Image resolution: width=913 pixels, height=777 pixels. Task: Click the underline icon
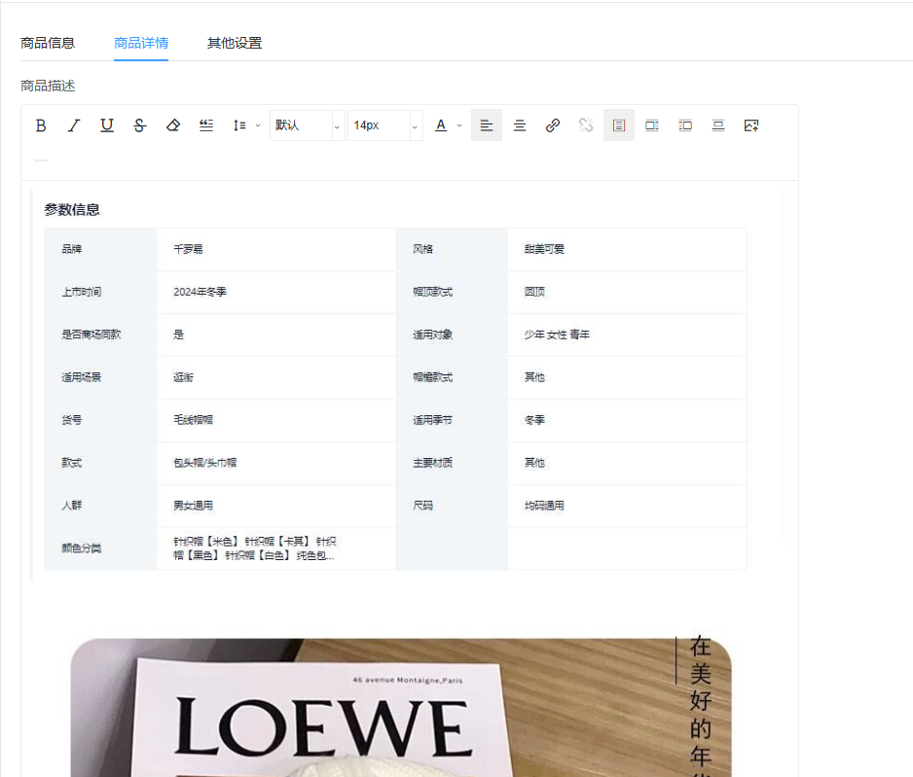click(107, 125)
